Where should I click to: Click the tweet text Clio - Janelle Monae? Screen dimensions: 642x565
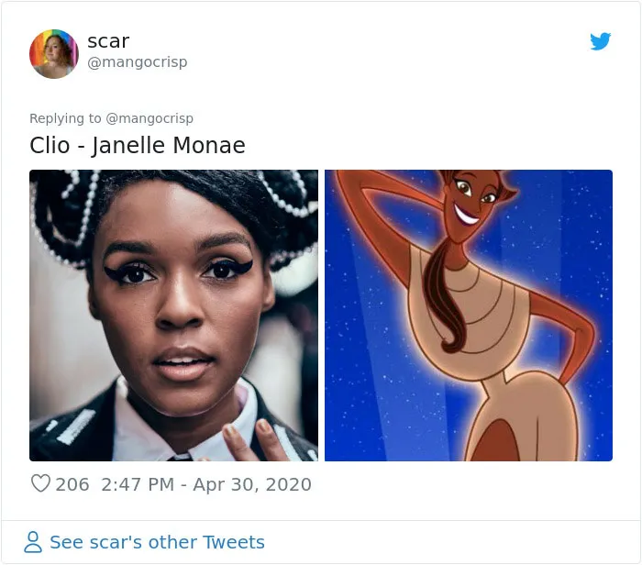point(138,145)
